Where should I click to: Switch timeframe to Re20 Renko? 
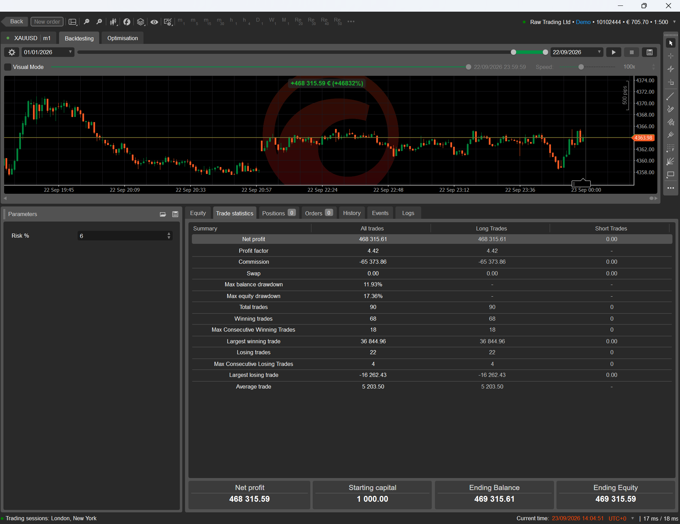(299, 21)
